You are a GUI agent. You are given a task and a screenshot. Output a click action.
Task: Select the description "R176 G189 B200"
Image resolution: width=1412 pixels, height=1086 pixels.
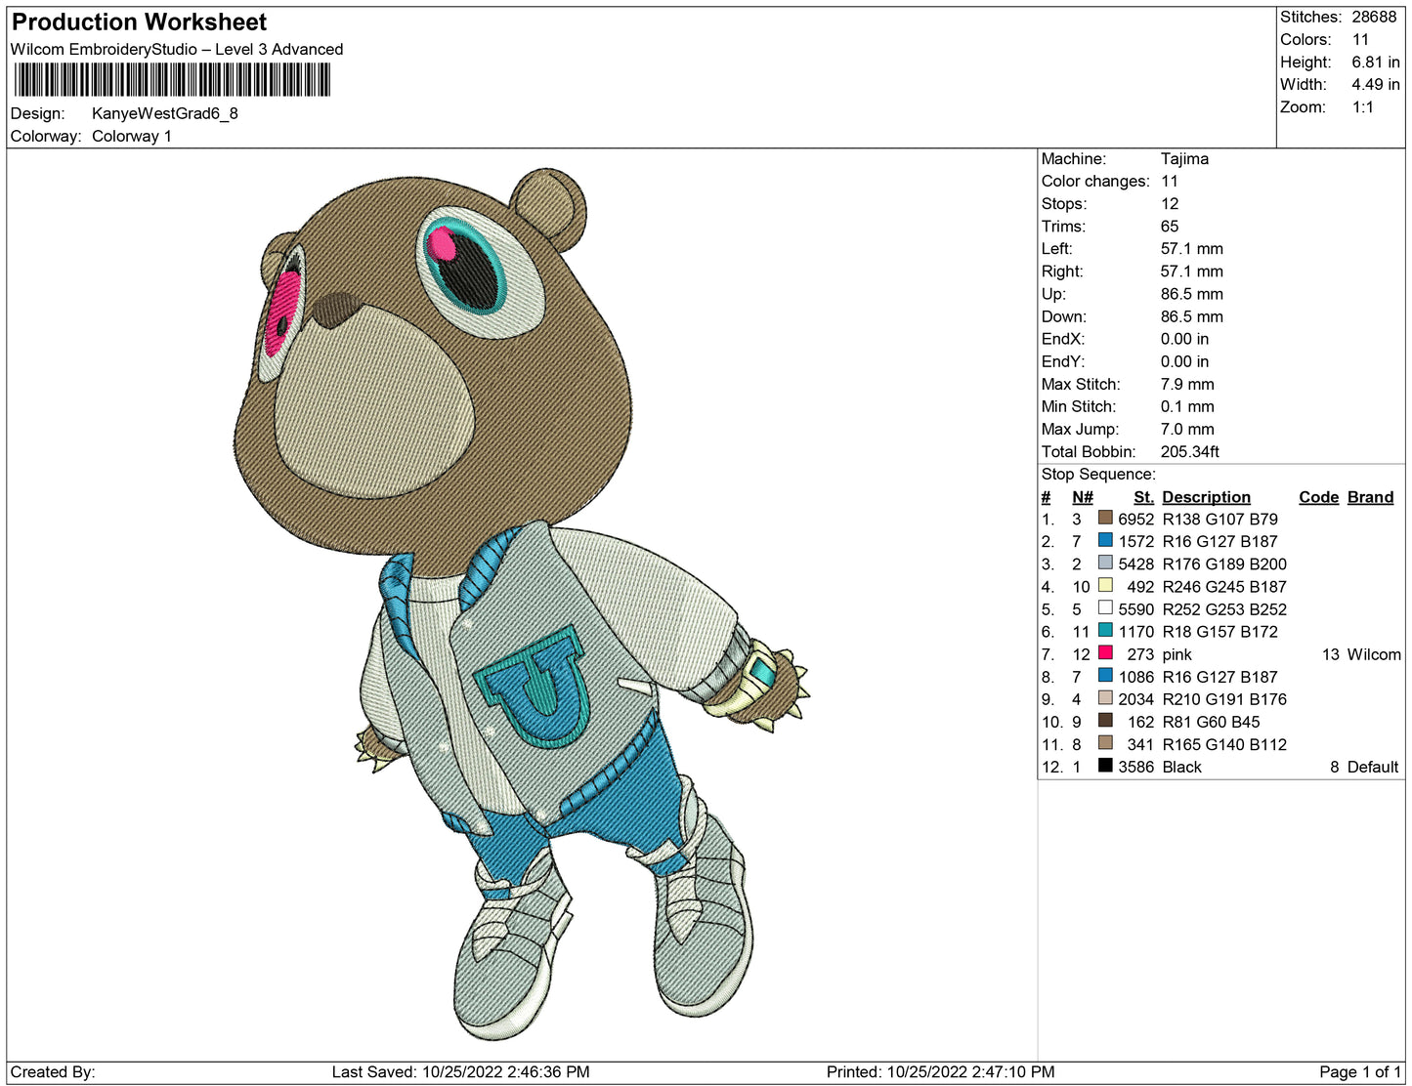[x=1224, y=564]
